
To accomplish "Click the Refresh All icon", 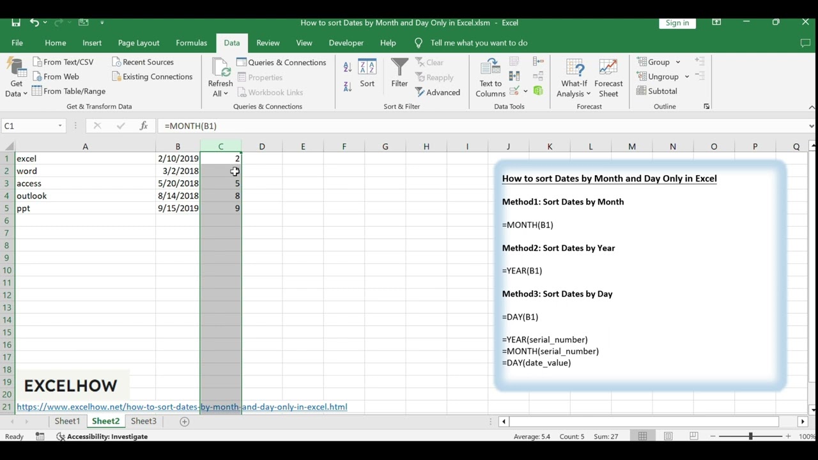I will click(x=220, y=67).
